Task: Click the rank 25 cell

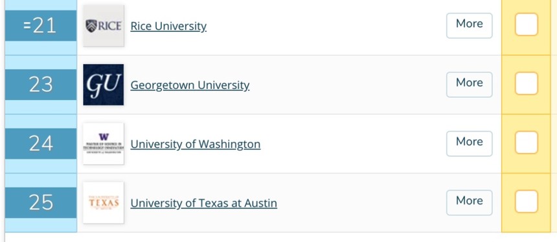Action: click(41, 203)
